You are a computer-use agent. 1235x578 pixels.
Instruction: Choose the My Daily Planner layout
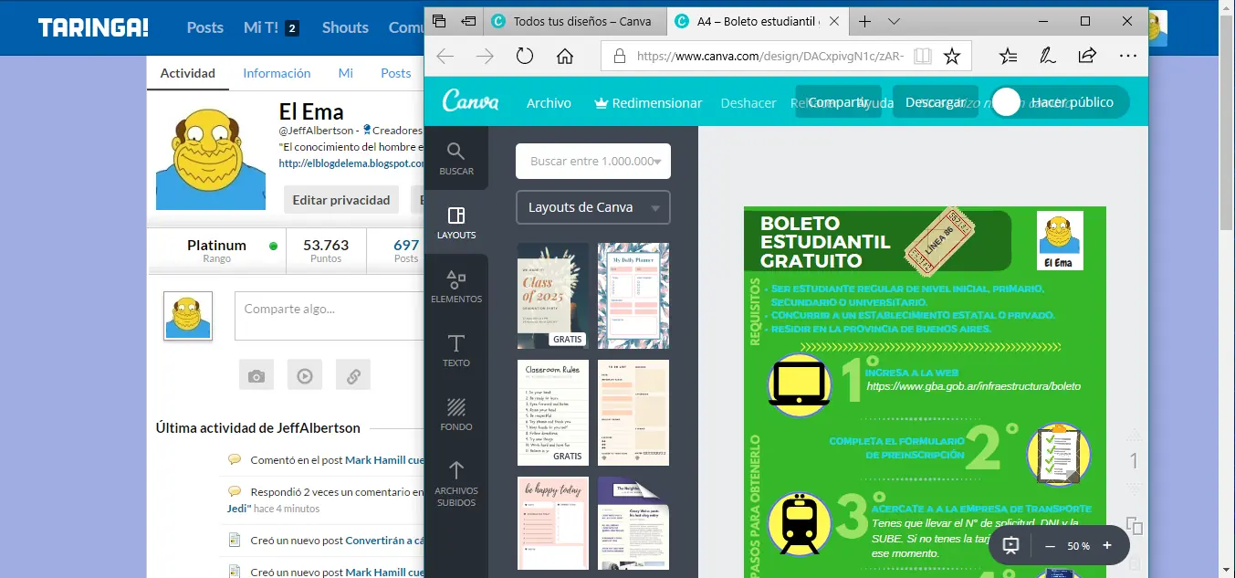[x=633, y=296]
